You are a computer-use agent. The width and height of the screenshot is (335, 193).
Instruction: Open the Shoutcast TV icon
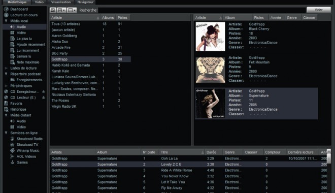tap(12, 145)
